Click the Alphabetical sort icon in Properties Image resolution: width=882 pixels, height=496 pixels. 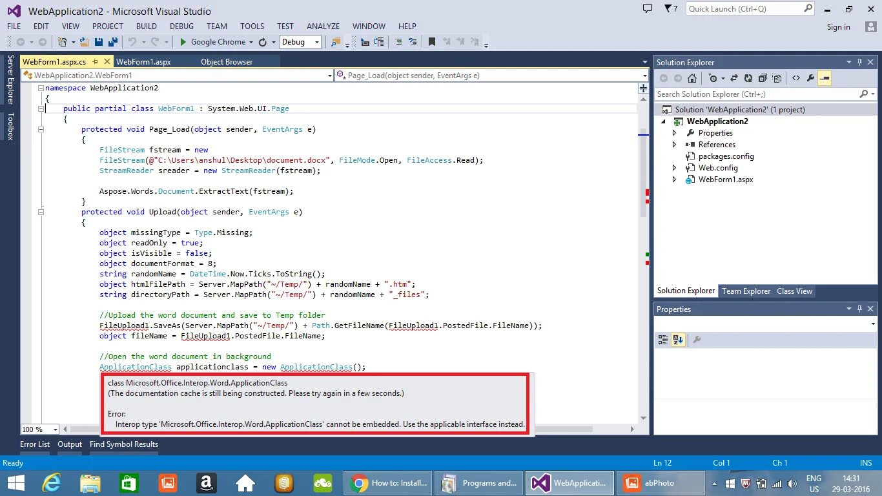678,340
